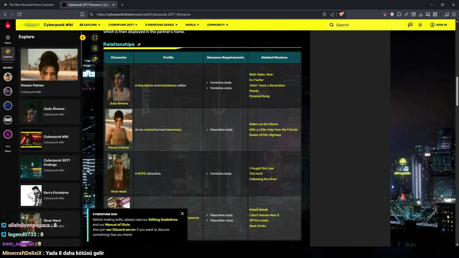Viewport: 459px width, 258px height.
Task: Click Panam Palmer large Explore thumbnail
Action: click(49, 64)
